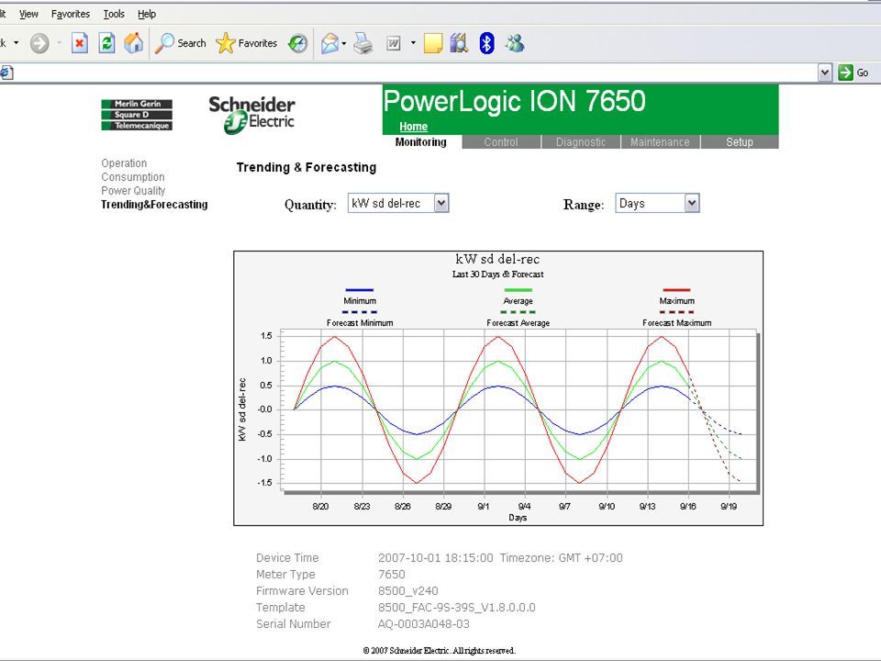Switch to the Monitoring tab
Image resolution: width=881 pixels, height=661 pixels.
click(421, 142)
